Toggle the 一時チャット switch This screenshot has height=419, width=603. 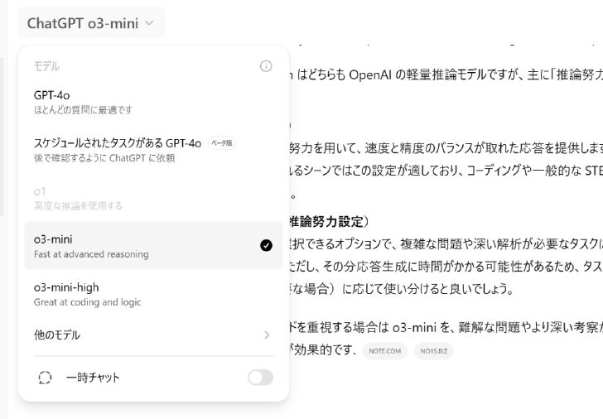(260, 378)
